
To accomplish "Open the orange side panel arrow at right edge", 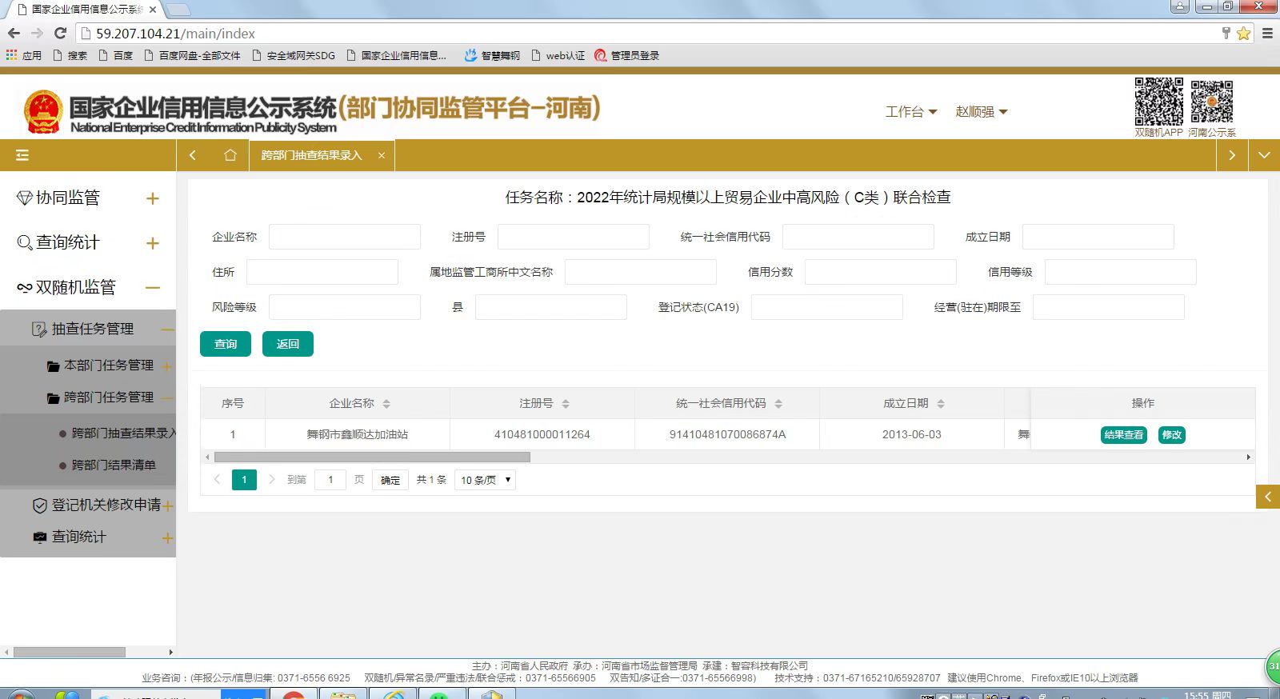I will coord(1267,497).
